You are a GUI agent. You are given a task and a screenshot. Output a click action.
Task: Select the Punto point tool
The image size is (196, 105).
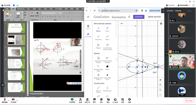(107, 29)
